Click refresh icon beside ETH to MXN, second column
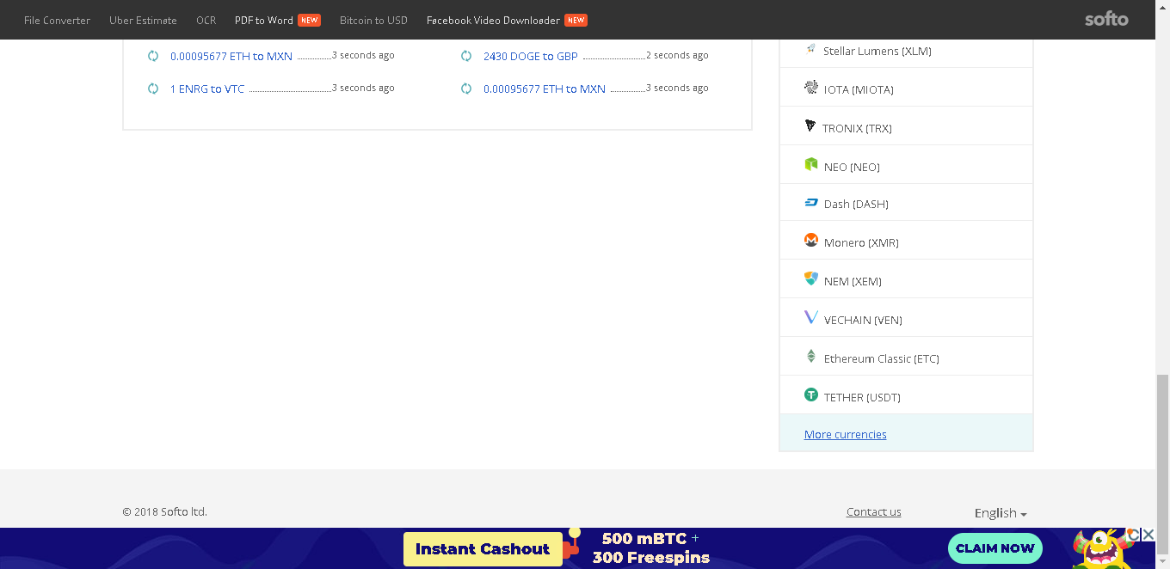This screenshot has width=1170, height=569. point(466,89)
